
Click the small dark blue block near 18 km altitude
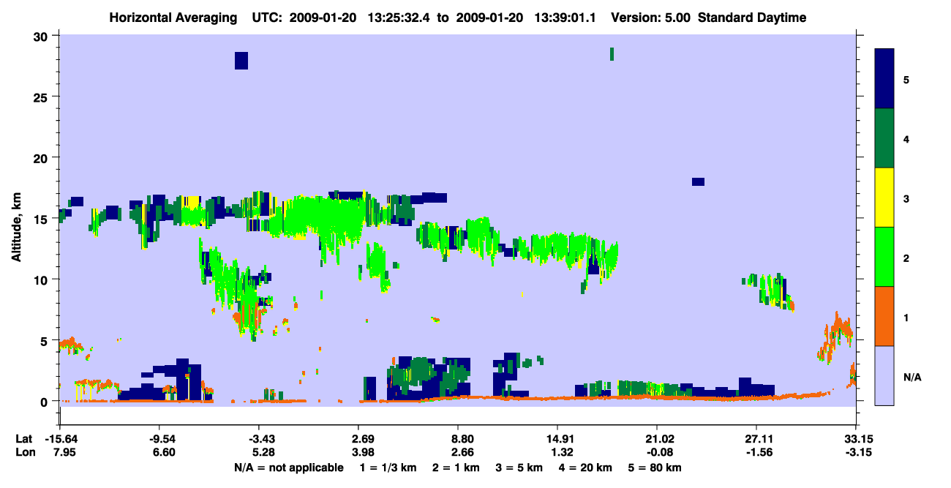[698, 181]
